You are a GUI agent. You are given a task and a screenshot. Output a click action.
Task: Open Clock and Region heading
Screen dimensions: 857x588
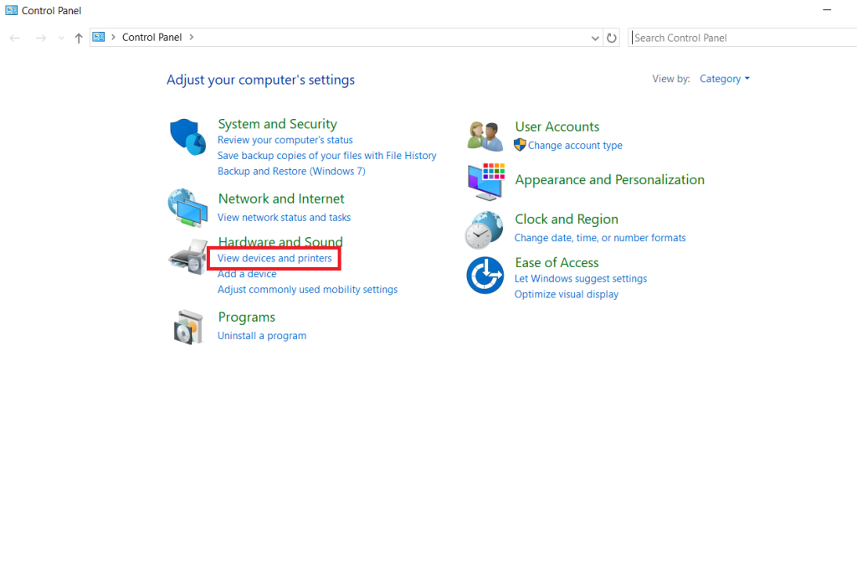click(x=567, y=219)
